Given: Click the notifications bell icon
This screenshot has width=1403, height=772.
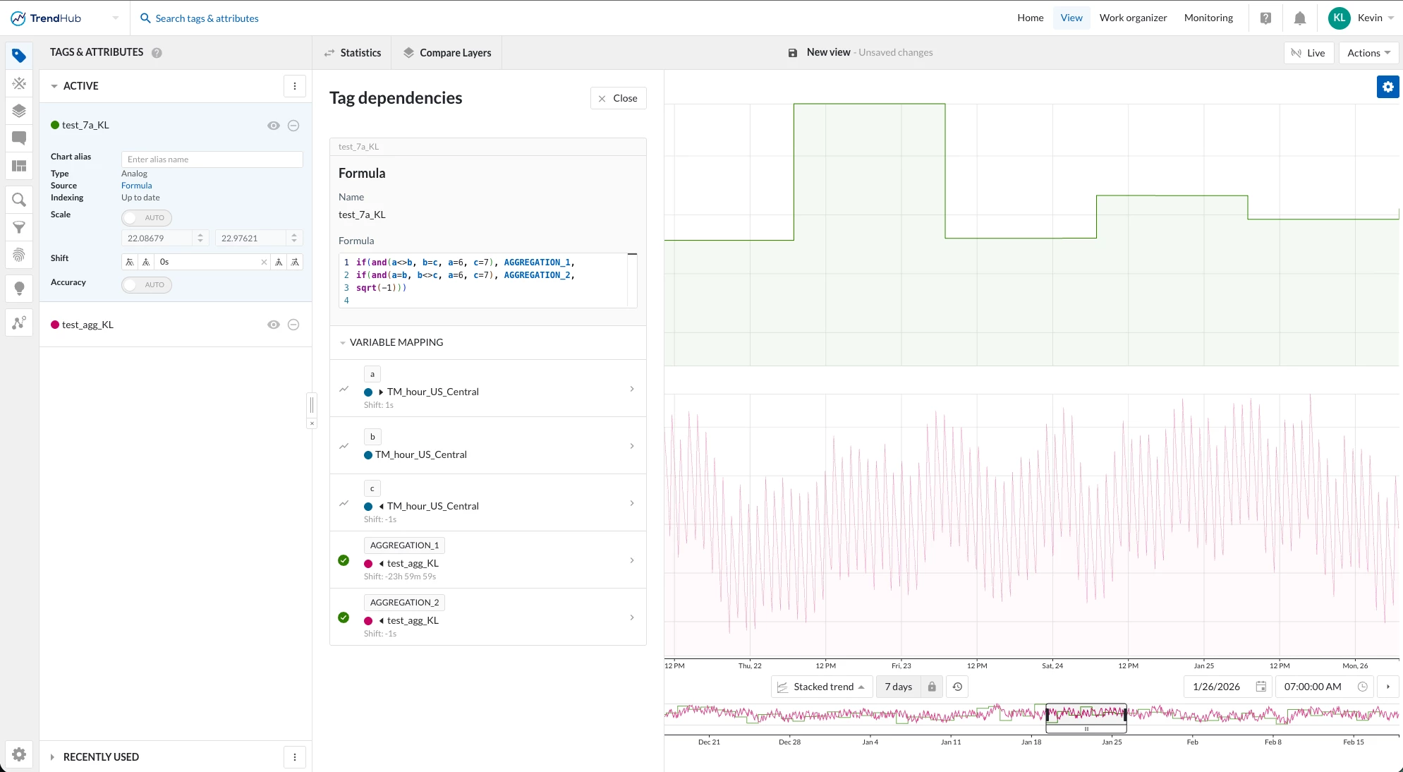Looking at the screenshot, I should (x=1299, y=18).
